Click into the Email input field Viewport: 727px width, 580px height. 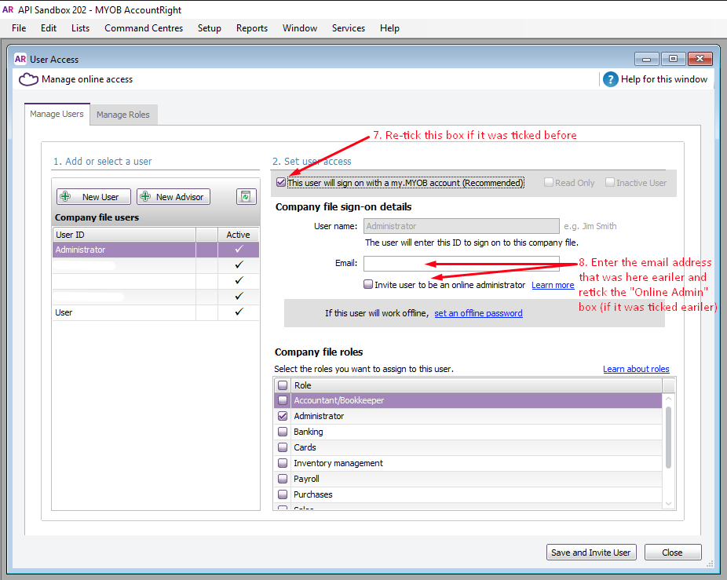coord(462,264)
